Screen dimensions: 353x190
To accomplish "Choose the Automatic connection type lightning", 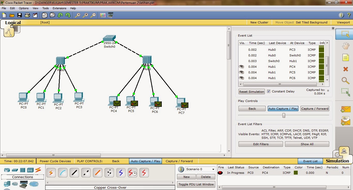I will pos(51,172).
